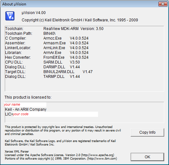Viewport: 169px width, 165px height.
Task: Confirm the dialog with OK
Action: click(x=147, y=157)
